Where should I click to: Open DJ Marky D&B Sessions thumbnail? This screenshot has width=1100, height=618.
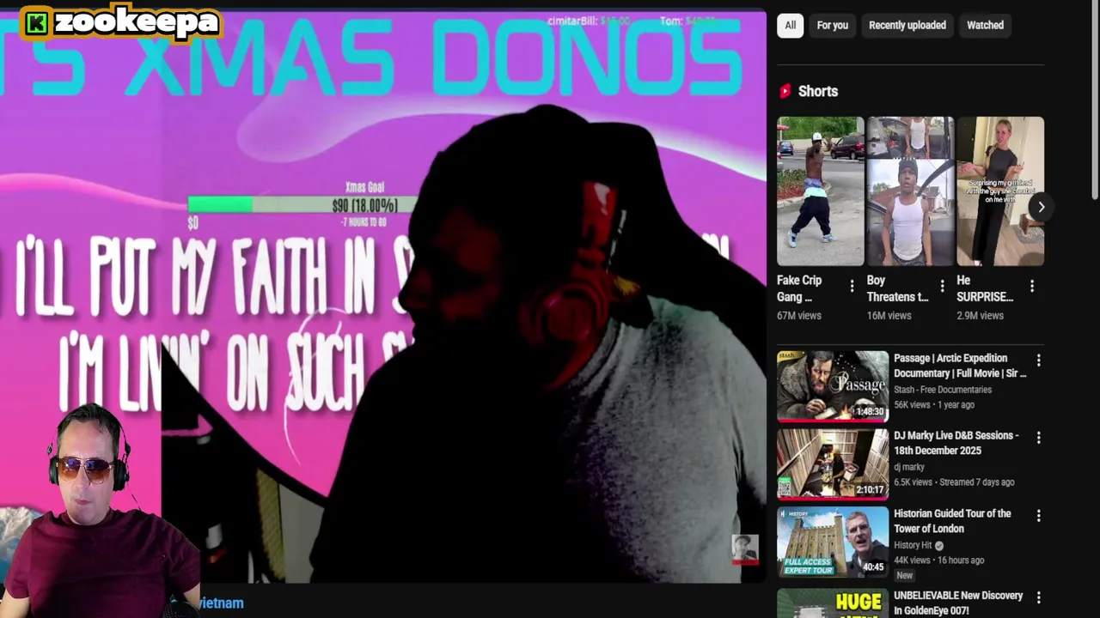click(833, 464)
